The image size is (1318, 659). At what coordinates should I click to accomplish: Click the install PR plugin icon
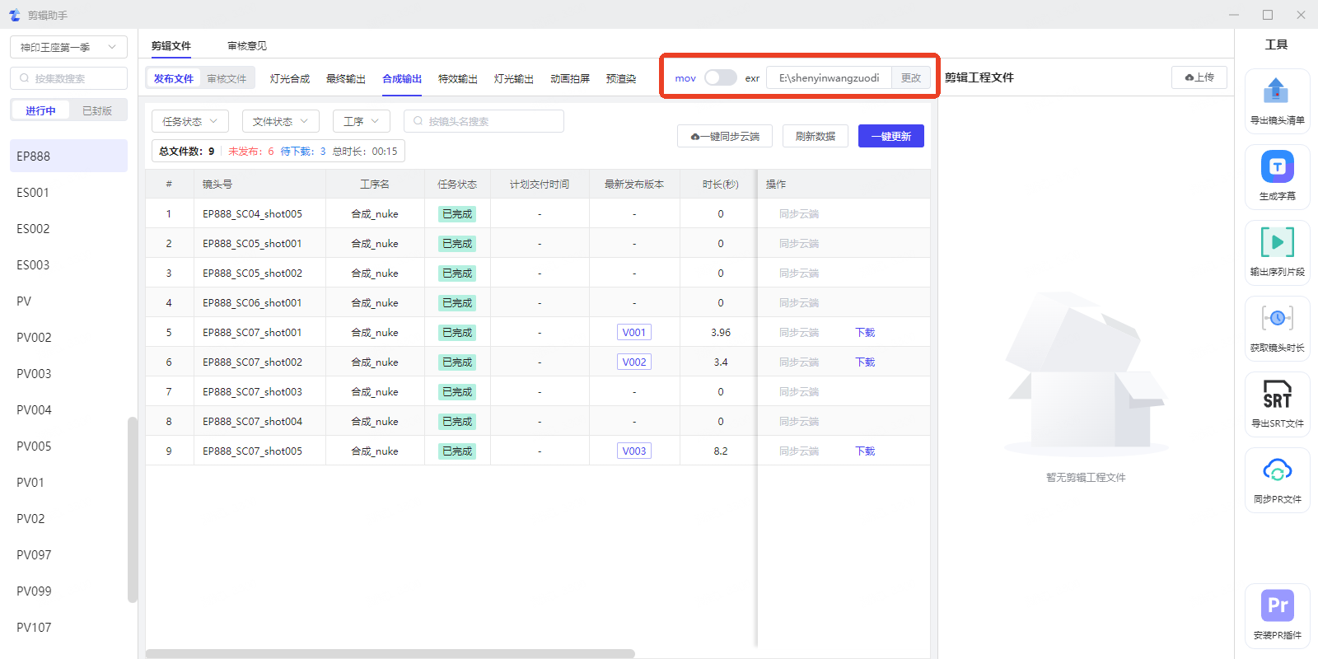1277,606
